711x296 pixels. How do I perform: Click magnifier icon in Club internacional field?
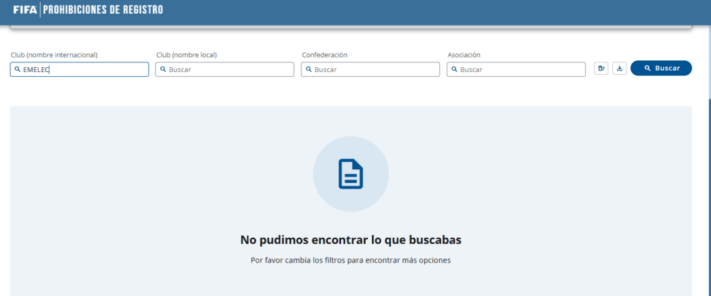[x=17, y=69]
